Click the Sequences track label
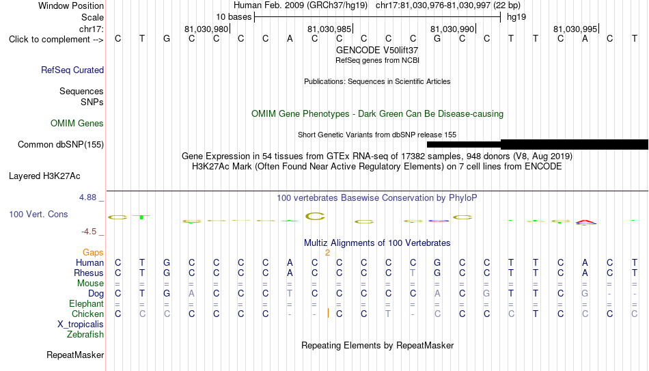Image resolution: width=649 pixels, height=371 pixels. [x=81, y=91]
